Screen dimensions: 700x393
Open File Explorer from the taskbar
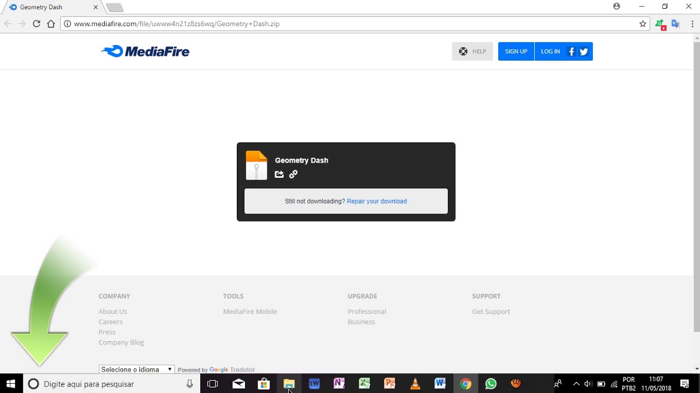pos(289,384)
